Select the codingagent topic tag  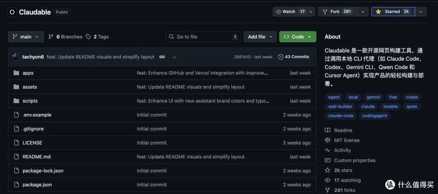375,116
